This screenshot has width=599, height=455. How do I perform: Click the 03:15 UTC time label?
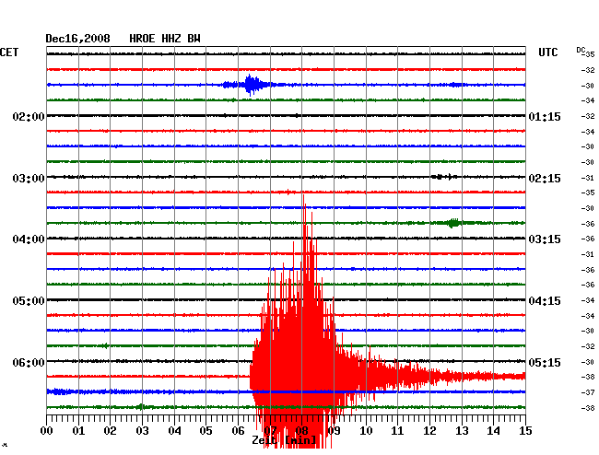545,239
